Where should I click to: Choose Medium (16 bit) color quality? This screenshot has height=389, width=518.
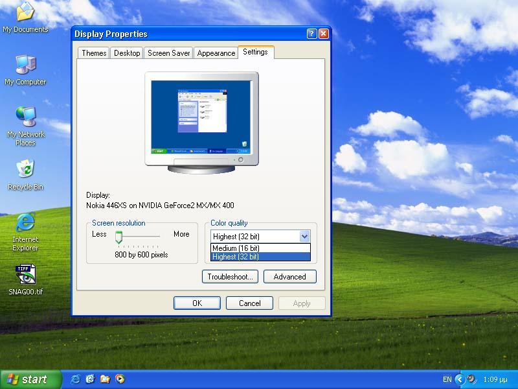(260, 248)
